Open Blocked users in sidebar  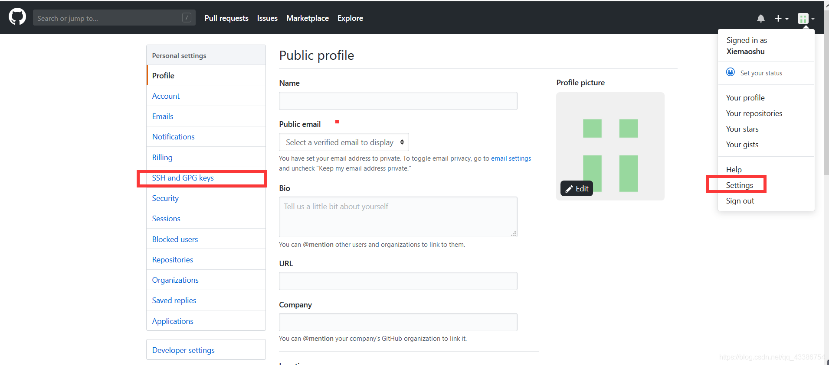pos(206,239)
